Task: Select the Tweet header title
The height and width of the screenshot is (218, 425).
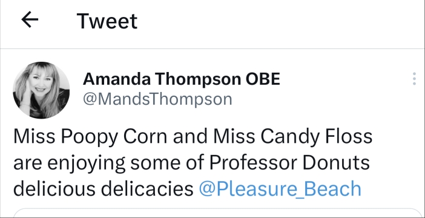Action: 107,21
